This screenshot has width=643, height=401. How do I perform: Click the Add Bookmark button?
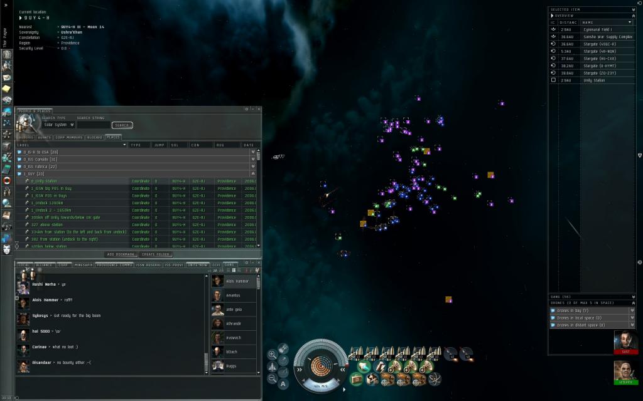pos(121,254)
